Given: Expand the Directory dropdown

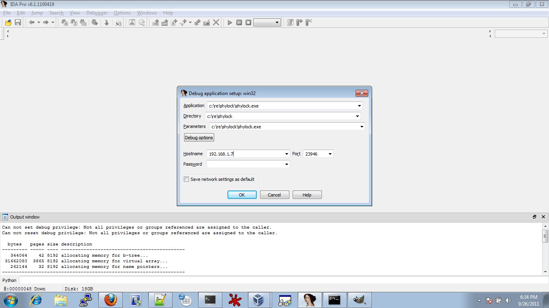Looking at the screenshot, I should (x=357, y=116).
